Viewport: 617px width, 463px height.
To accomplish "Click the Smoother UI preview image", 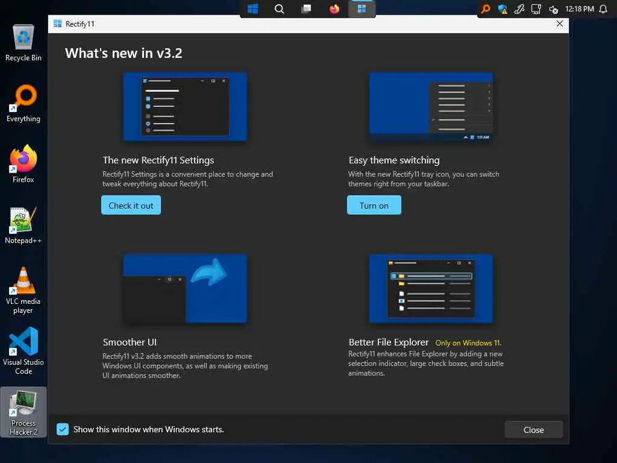I will click(x=186, y=289).
